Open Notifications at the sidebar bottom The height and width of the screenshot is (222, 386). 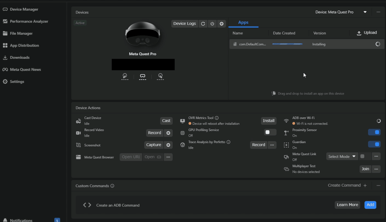18,220
